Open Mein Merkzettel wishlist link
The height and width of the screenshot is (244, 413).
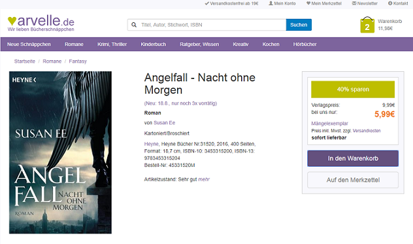pos(324,3)
